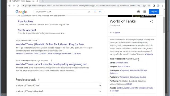This screenshot has width=170, height=96.
Task: Open the Wikipedia link in description
Action: tap(149, 54)
